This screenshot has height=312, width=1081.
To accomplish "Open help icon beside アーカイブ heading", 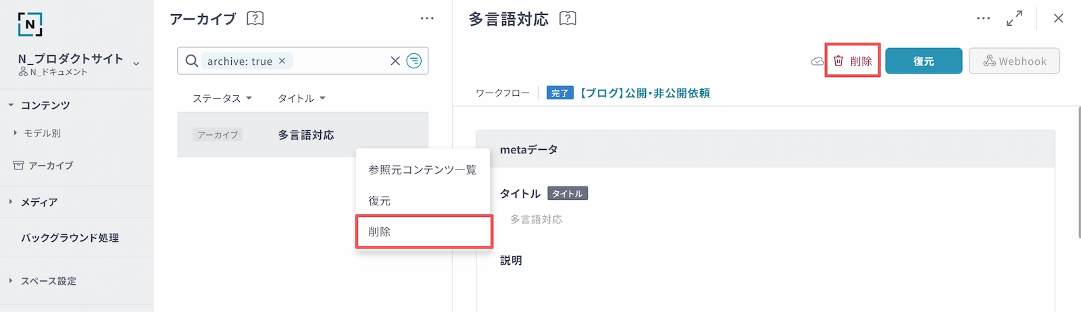I will click(255, 18).
